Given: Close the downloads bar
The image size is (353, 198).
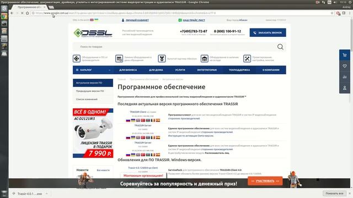Looking at the screenshot, I should (350, 193).
